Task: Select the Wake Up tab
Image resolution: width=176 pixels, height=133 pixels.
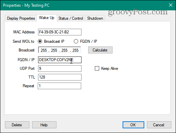Action: [x=47, y=18]
